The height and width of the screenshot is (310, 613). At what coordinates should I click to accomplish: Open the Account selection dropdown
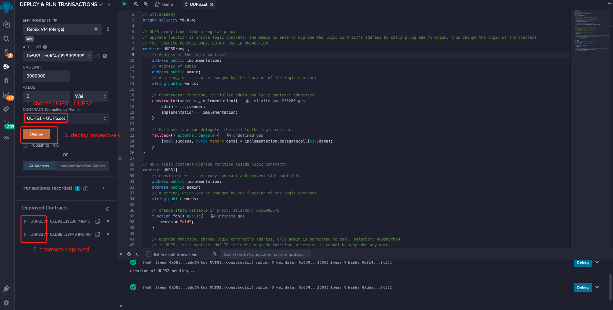pyautogui.click(x=58, y=56)
